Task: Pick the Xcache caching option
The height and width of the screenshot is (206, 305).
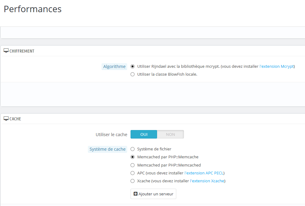Action: [132, 181]
